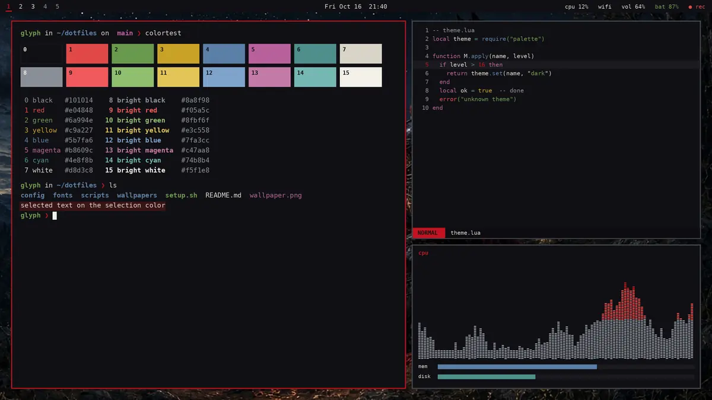This screenshot has width=712, height=400.
Task: Click the hex value #d8d3c8
Action: point(79,171)
